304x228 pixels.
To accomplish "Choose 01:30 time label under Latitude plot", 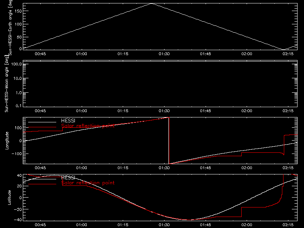I will pyautogui.click(x=164, y=225).
